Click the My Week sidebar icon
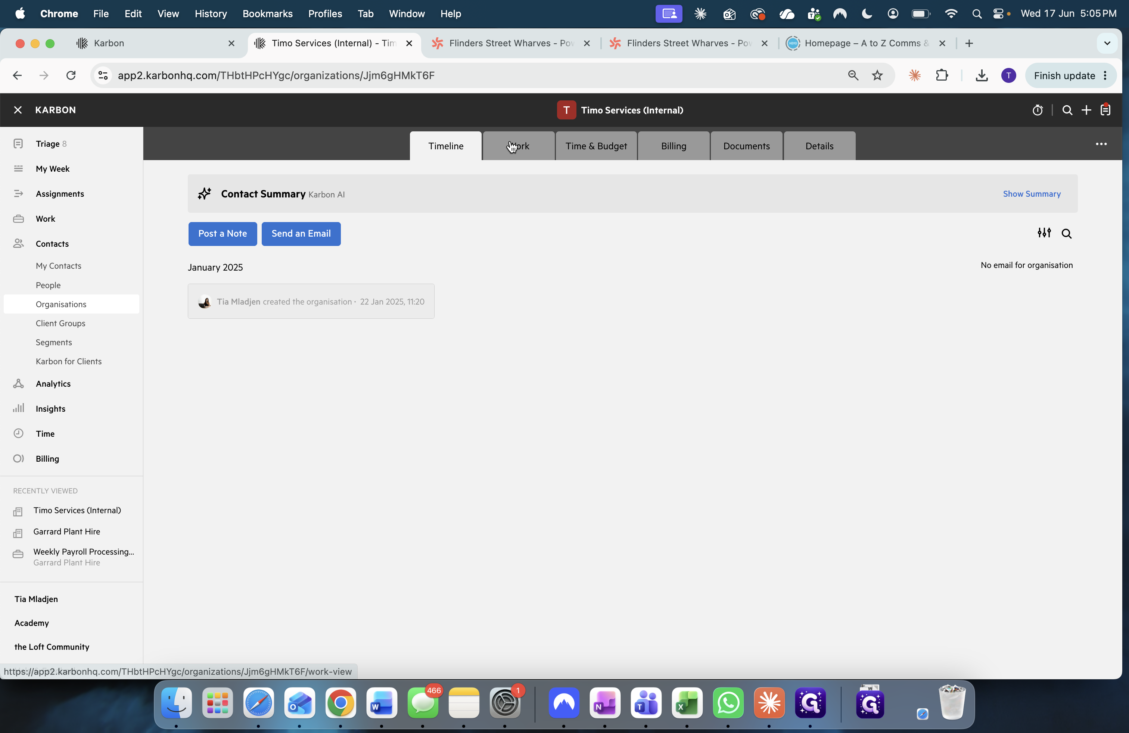 19,168
